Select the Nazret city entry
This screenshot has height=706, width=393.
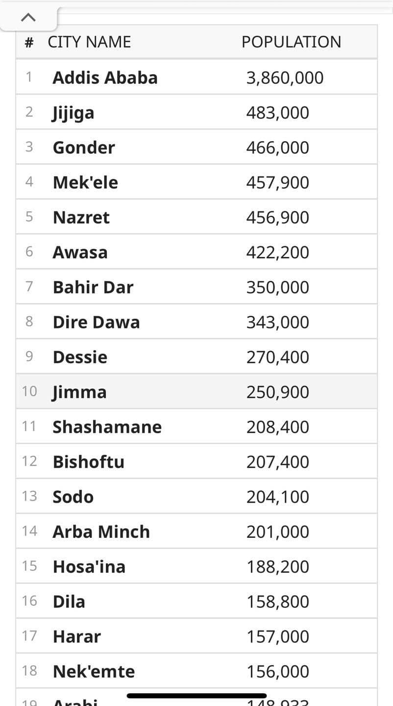click(81, 217)
